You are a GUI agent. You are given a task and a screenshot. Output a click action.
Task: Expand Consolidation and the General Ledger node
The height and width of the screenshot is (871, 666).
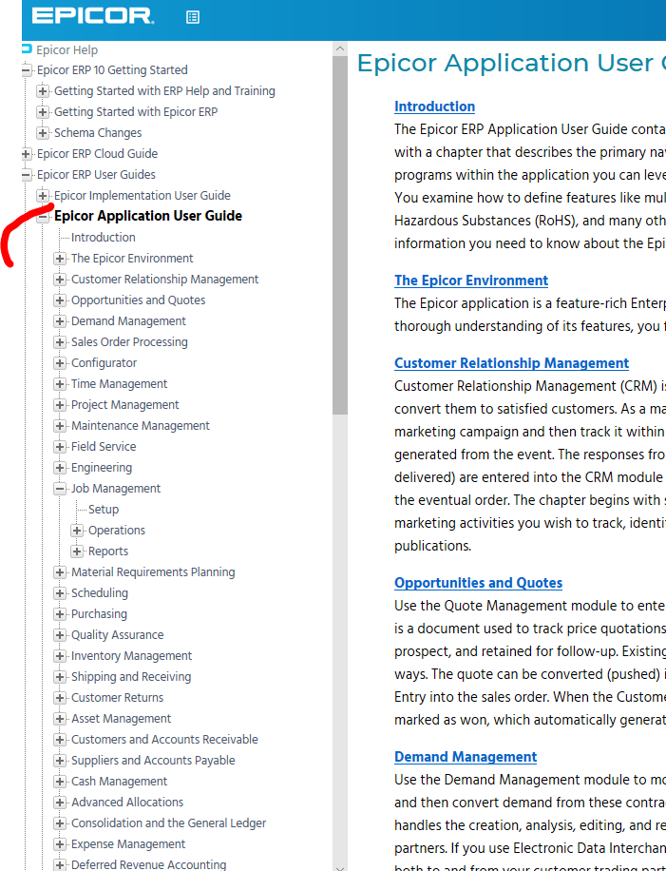pos(60,823)
